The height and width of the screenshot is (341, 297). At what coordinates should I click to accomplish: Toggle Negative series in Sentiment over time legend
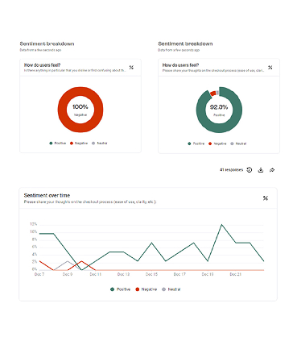coord(146,289)
